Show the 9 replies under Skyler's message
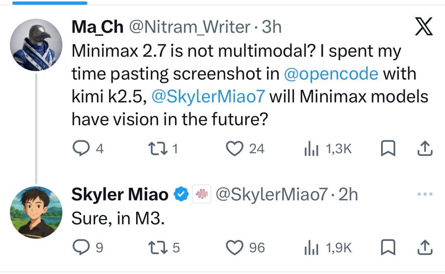The width and height of the screenshot is (445, 274). (x=81, y=247)
